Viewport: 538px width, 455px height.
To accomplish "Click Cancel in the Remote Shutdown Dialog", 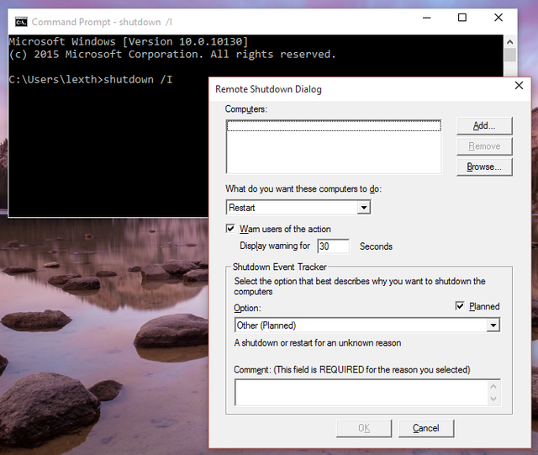I will (426, 428).
